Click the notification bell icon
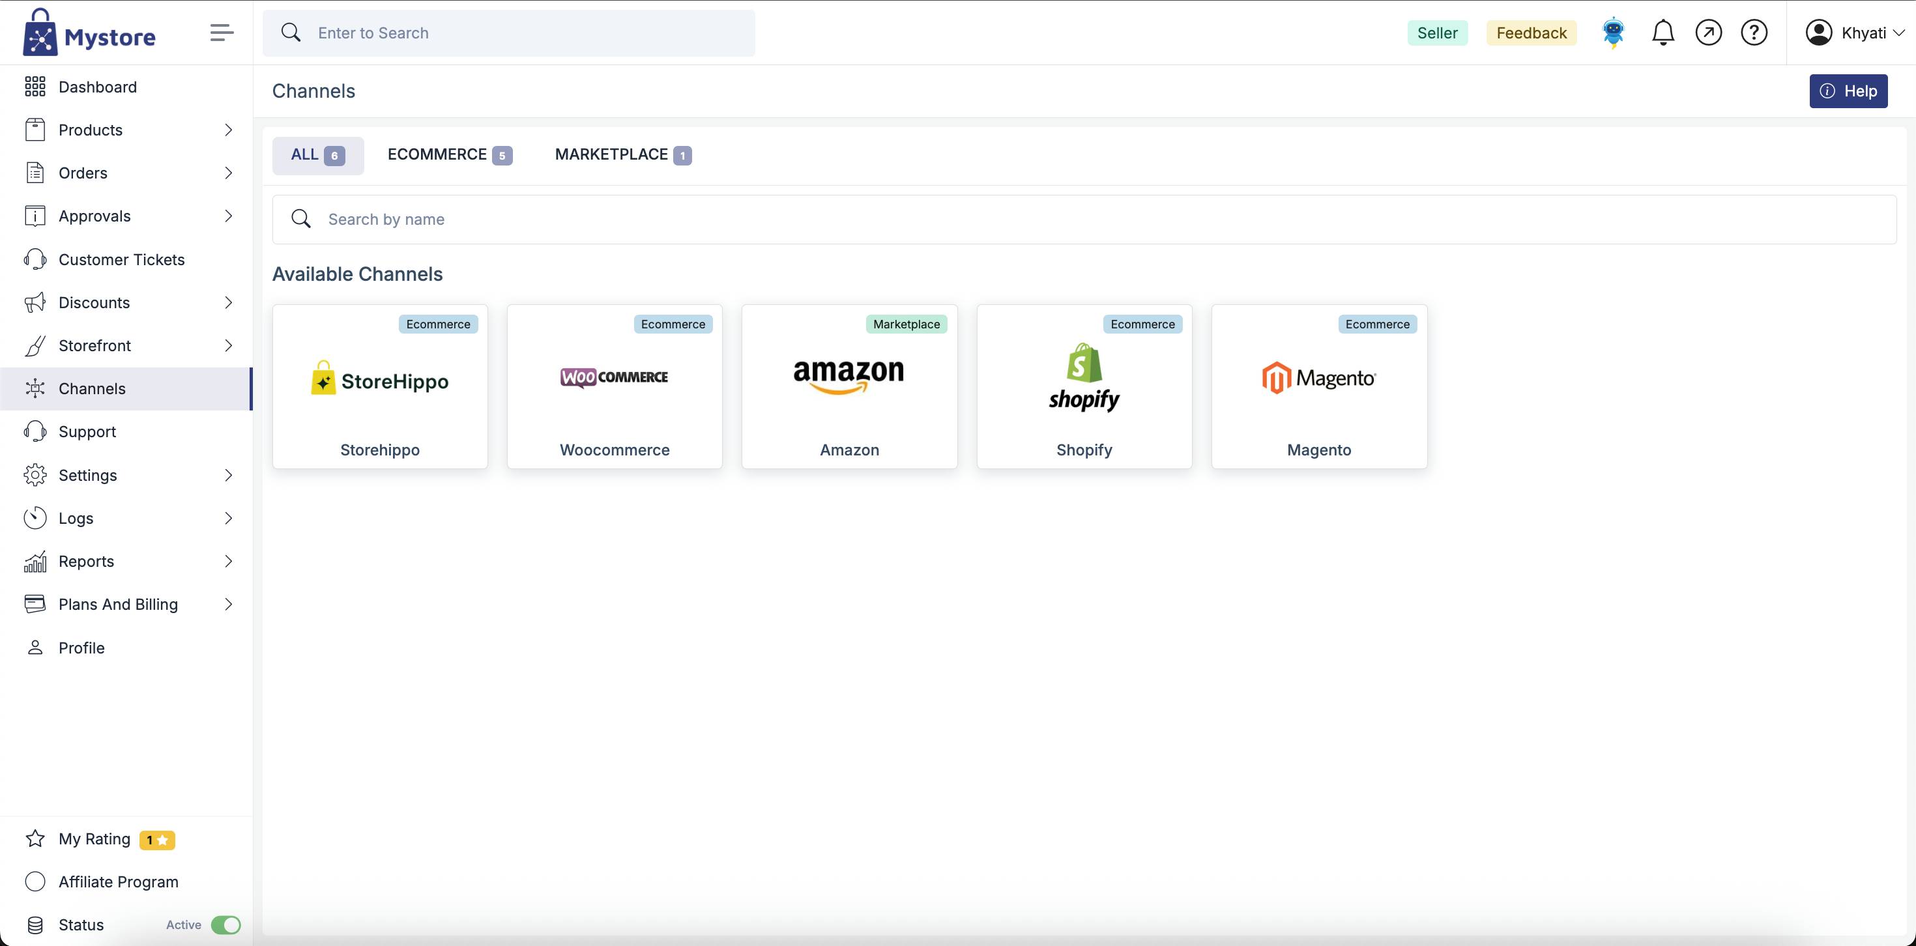 point(1662,33)
